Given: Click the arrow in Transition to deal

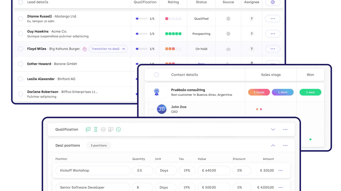Looking at the screenshot, I should [x=123, y=49].
